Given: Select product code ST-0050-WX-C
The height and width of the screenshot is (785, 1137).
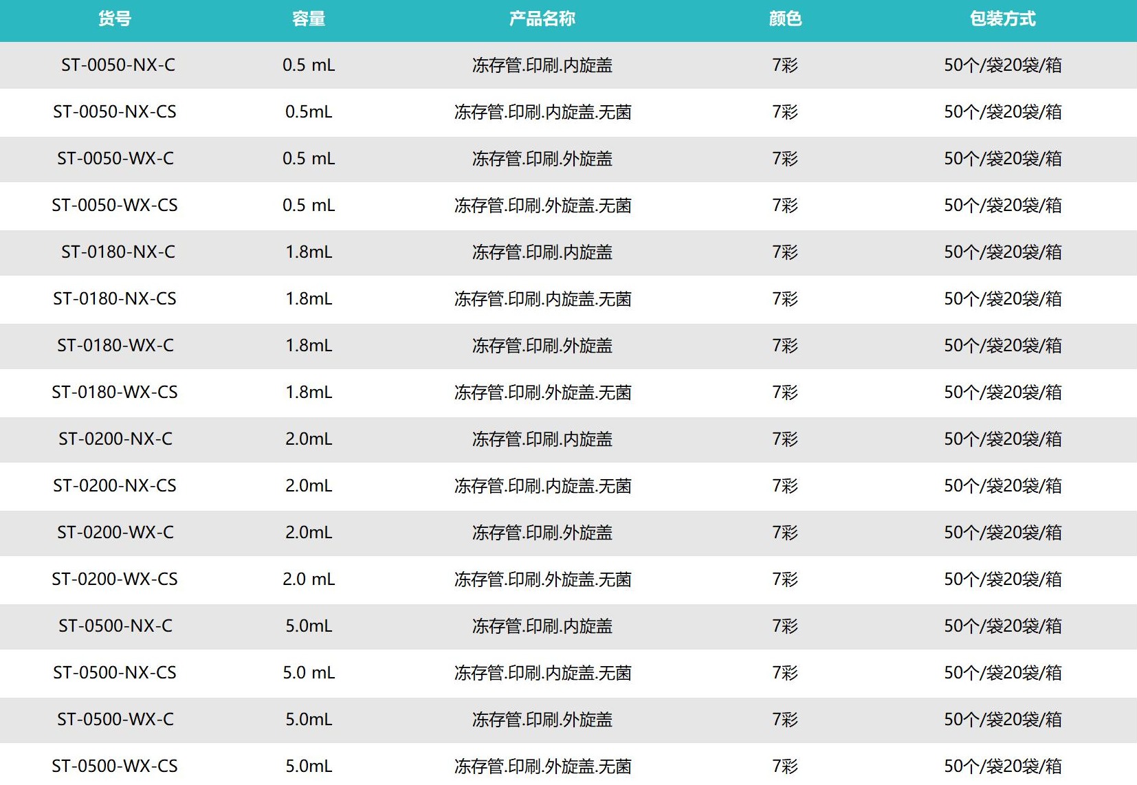Looking at the screenshot, I should click(115, 159).
